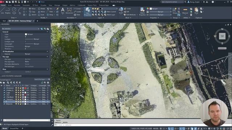This screenshot has width=232, height=130.
Task: Activate the Array command
Action: tap(50, 15)
